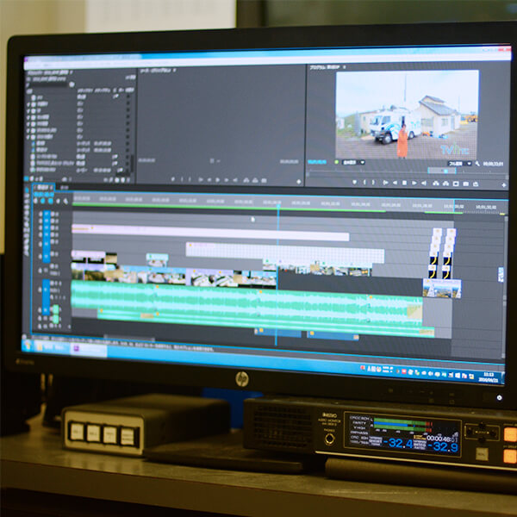
Task: Click the Premiere Pro taskbar button
Action: point(89,350)
